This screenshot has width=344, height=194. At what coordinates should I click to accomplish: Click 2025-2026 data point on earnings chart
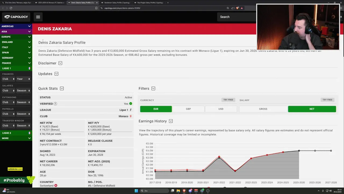click(x=299, y=151)
